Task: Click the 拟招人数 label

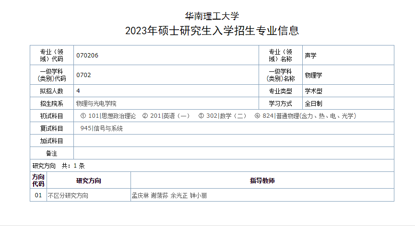Action: point(52,91)
